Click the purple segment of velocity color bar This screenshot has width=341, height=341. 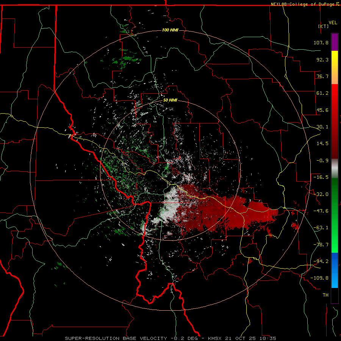[x=335, y=42]
